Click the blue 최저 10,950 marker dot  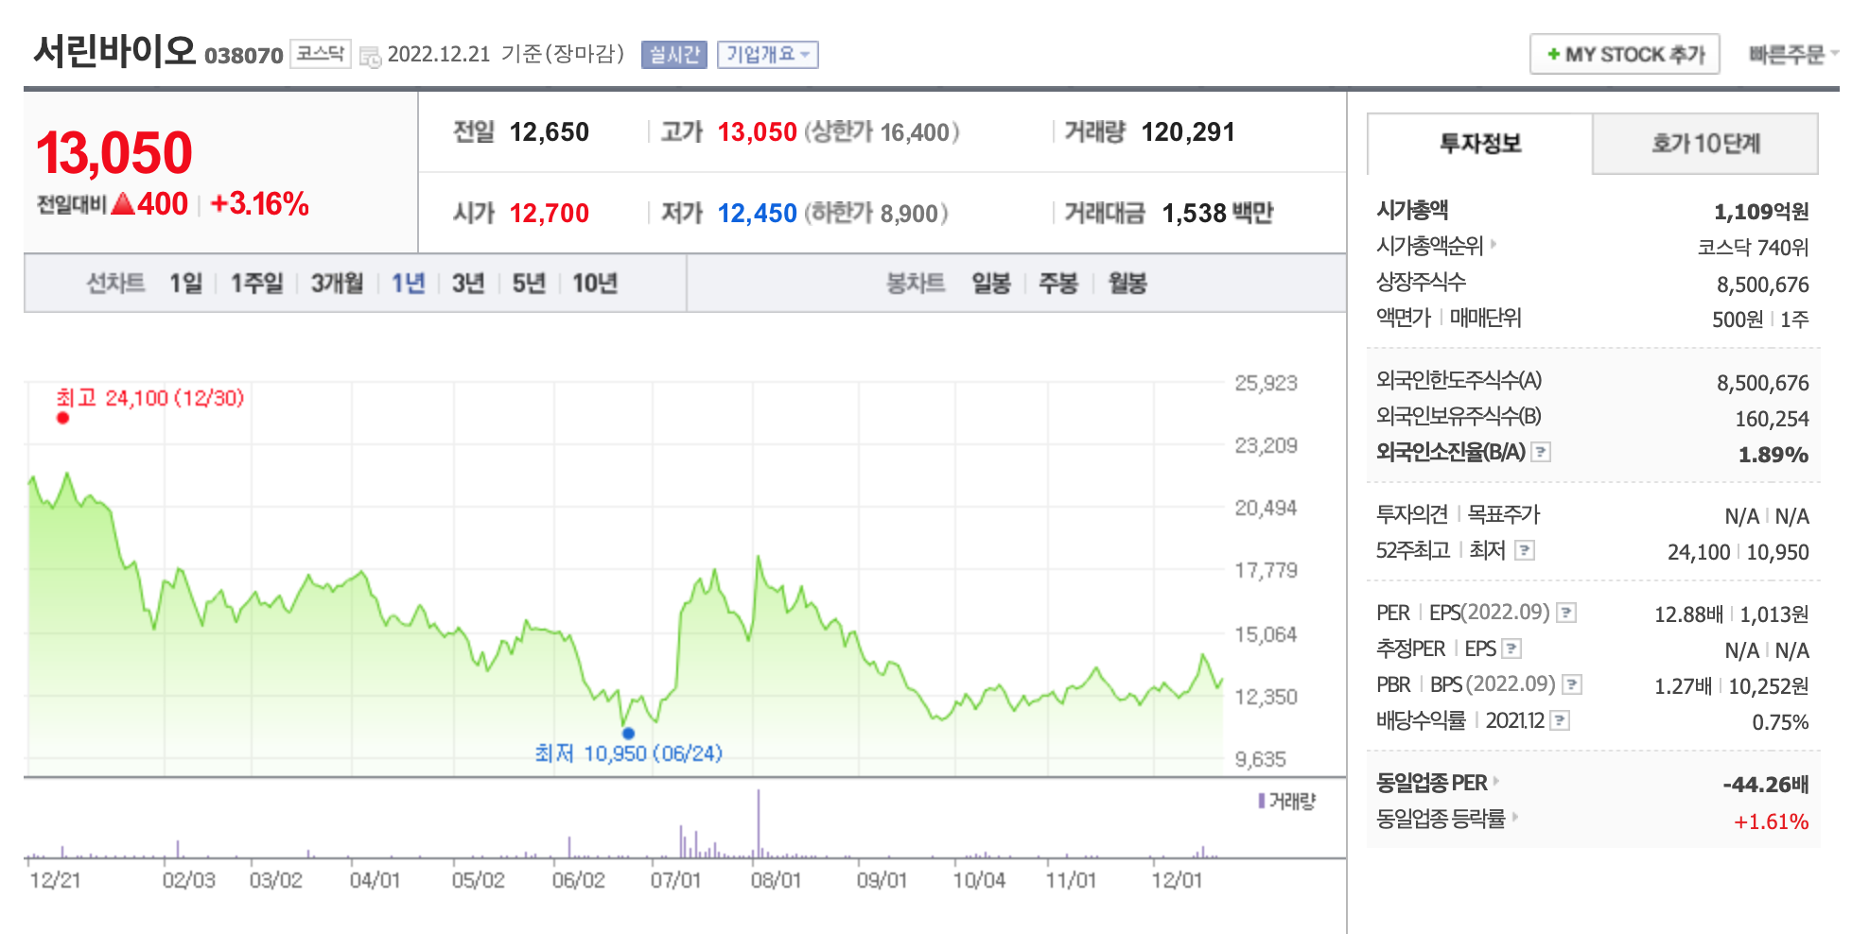coord(628,733)
